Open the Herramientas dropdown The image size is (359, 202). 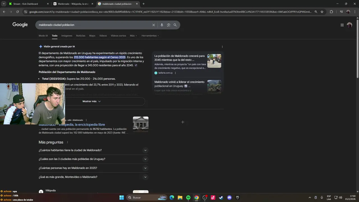tap(150, 36)
